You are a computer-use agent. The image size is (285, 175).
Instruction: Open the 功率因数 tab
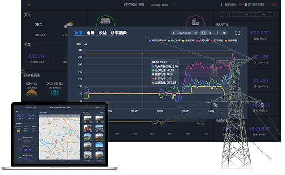click(119, 33)
